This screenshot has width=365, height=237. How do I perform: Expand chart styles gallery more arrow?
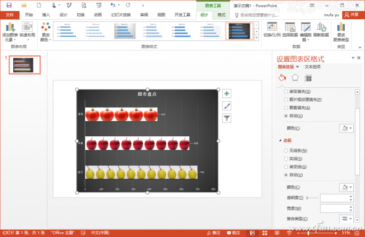(x=256, y=38)
